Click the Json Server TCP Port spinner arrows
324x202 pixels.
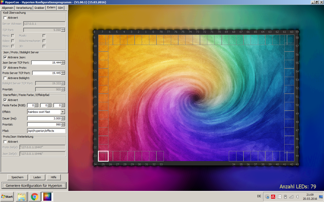(63, 63)
